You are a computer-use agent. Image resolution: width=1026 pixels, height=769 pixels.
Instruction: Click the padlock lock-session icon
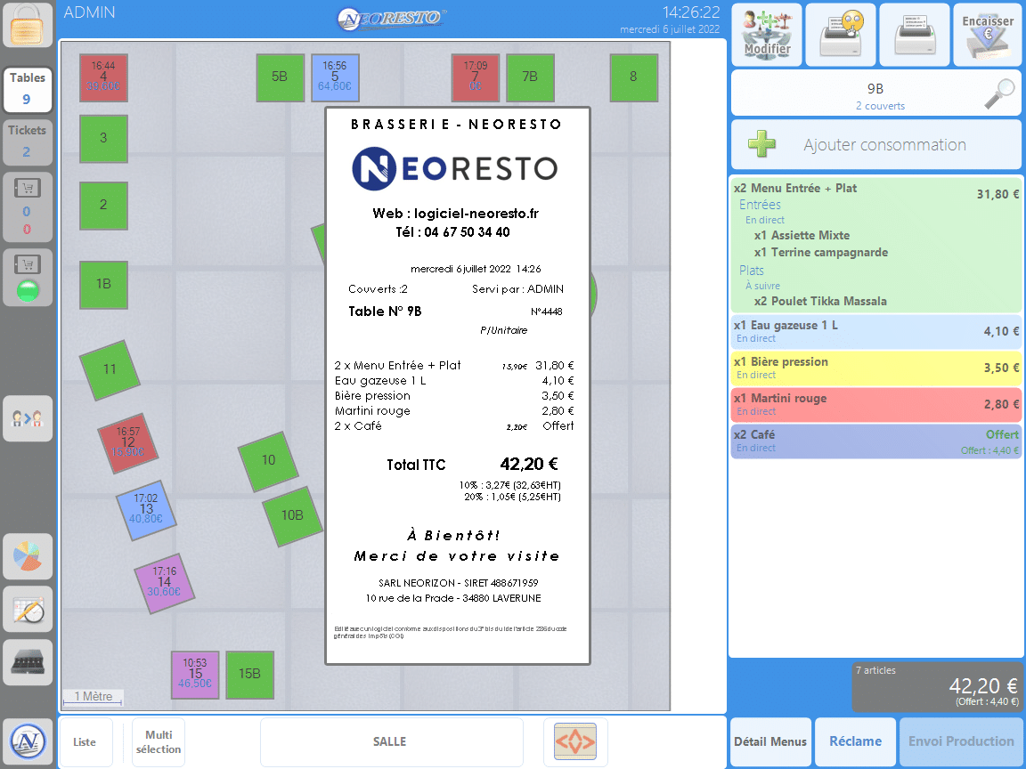pos(28,26)
